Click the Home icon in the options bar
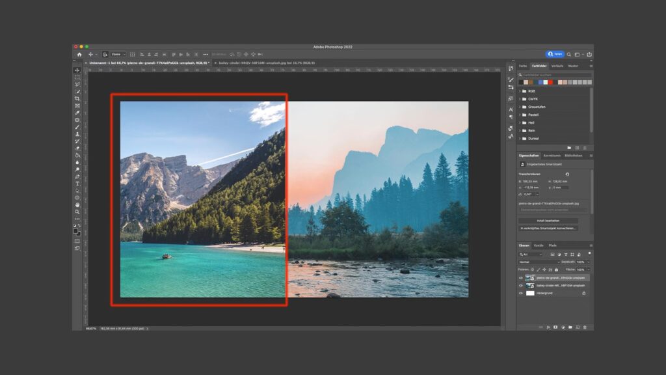Image resolution: width=666 pixels, height=375 pixels. point(79,54)
